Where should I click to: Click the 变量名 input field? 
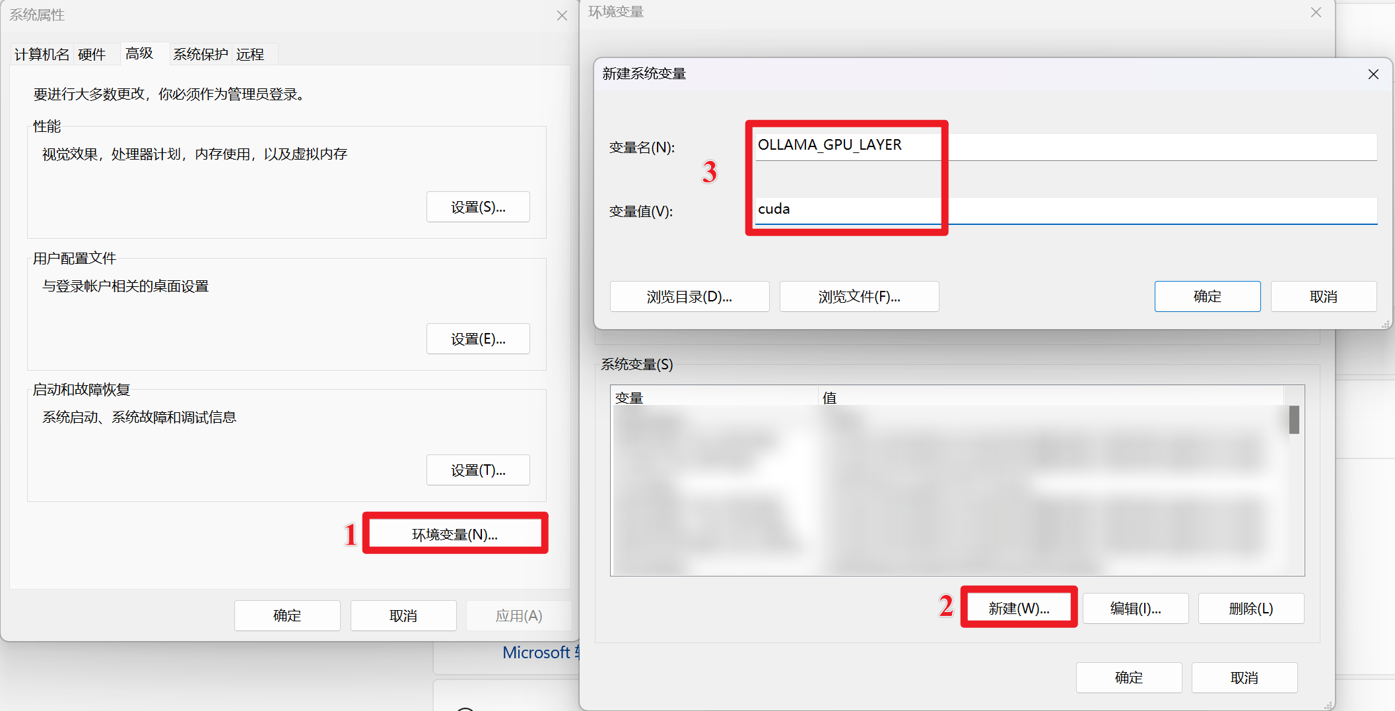click(x=1066, y=145)
